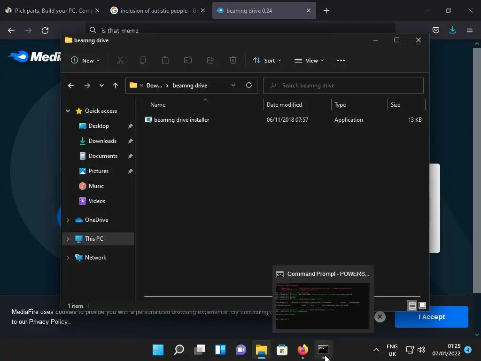Go back in Firefox browser

[x=11, y=31]
